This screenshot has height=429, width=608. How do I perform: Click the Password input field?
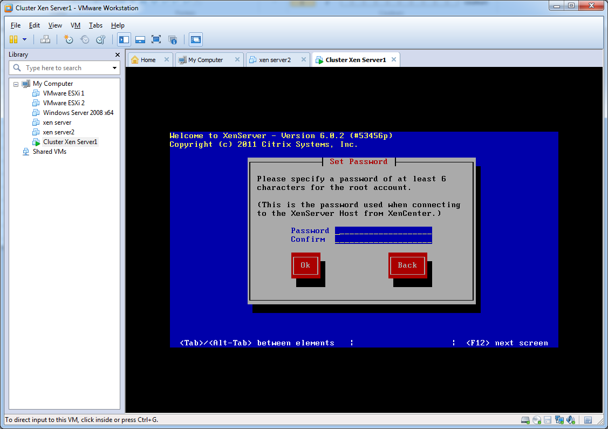[x=383, y=231]
